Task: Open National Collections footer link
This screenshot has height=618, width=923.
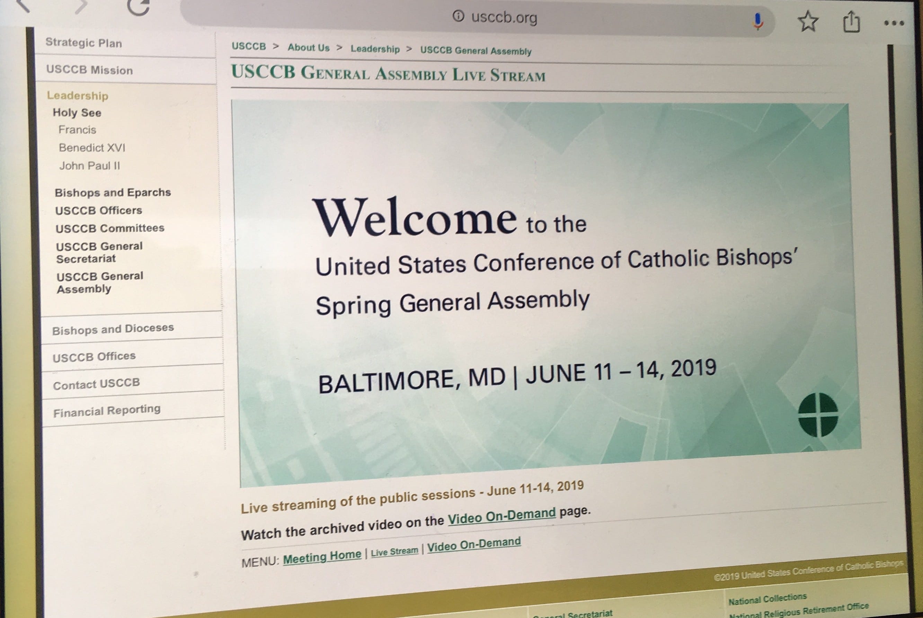Action: coord(767,599)
